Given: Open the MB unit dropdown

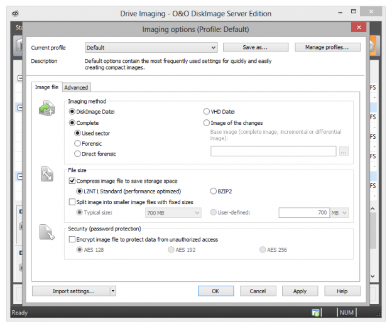Looking at the screenshot, I should (x=339, y=213).
